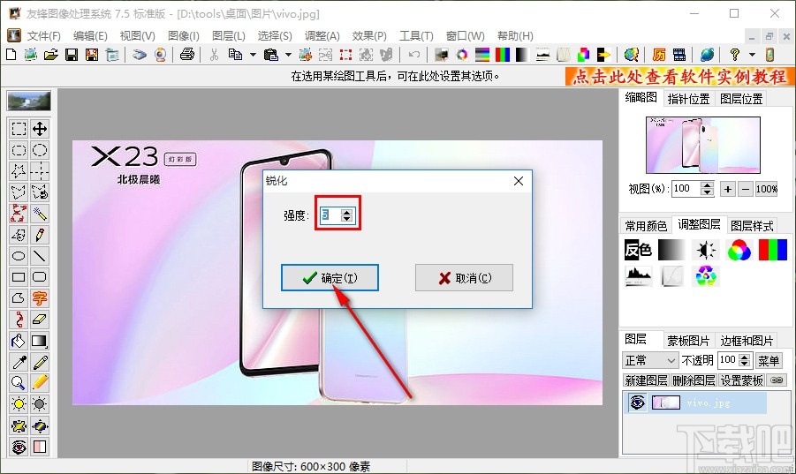Select the eraser tool
This screenshot has width=796, height=474.
coord(40,320)
